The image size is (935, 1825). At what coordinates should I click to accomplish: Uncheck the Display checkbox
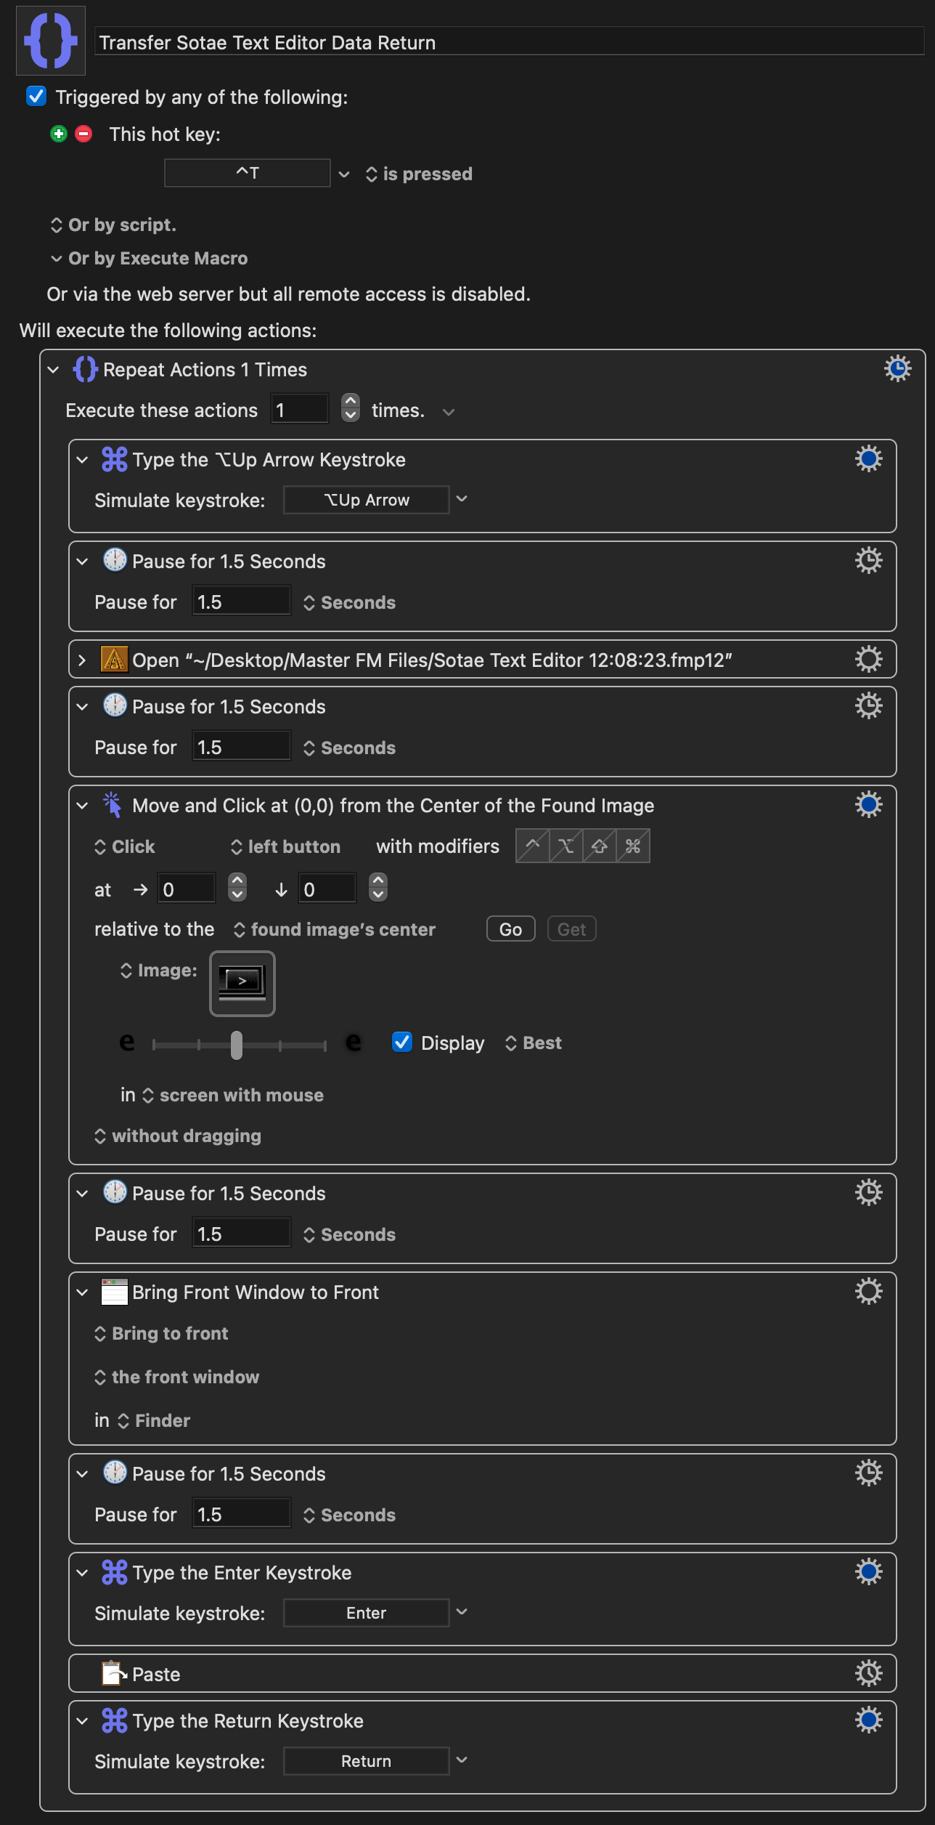(x=402, y=1042)
